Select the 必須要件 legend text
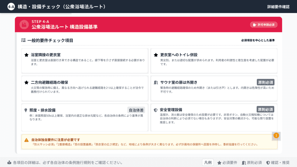The width and height of the screenshot is (297, 167). 229,163
